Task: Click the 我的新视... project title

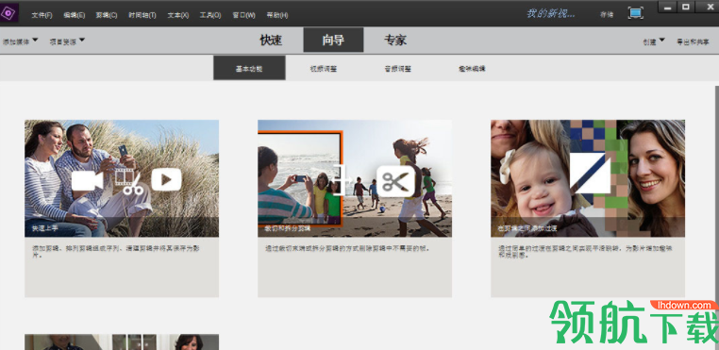Action: coord(551,14)
